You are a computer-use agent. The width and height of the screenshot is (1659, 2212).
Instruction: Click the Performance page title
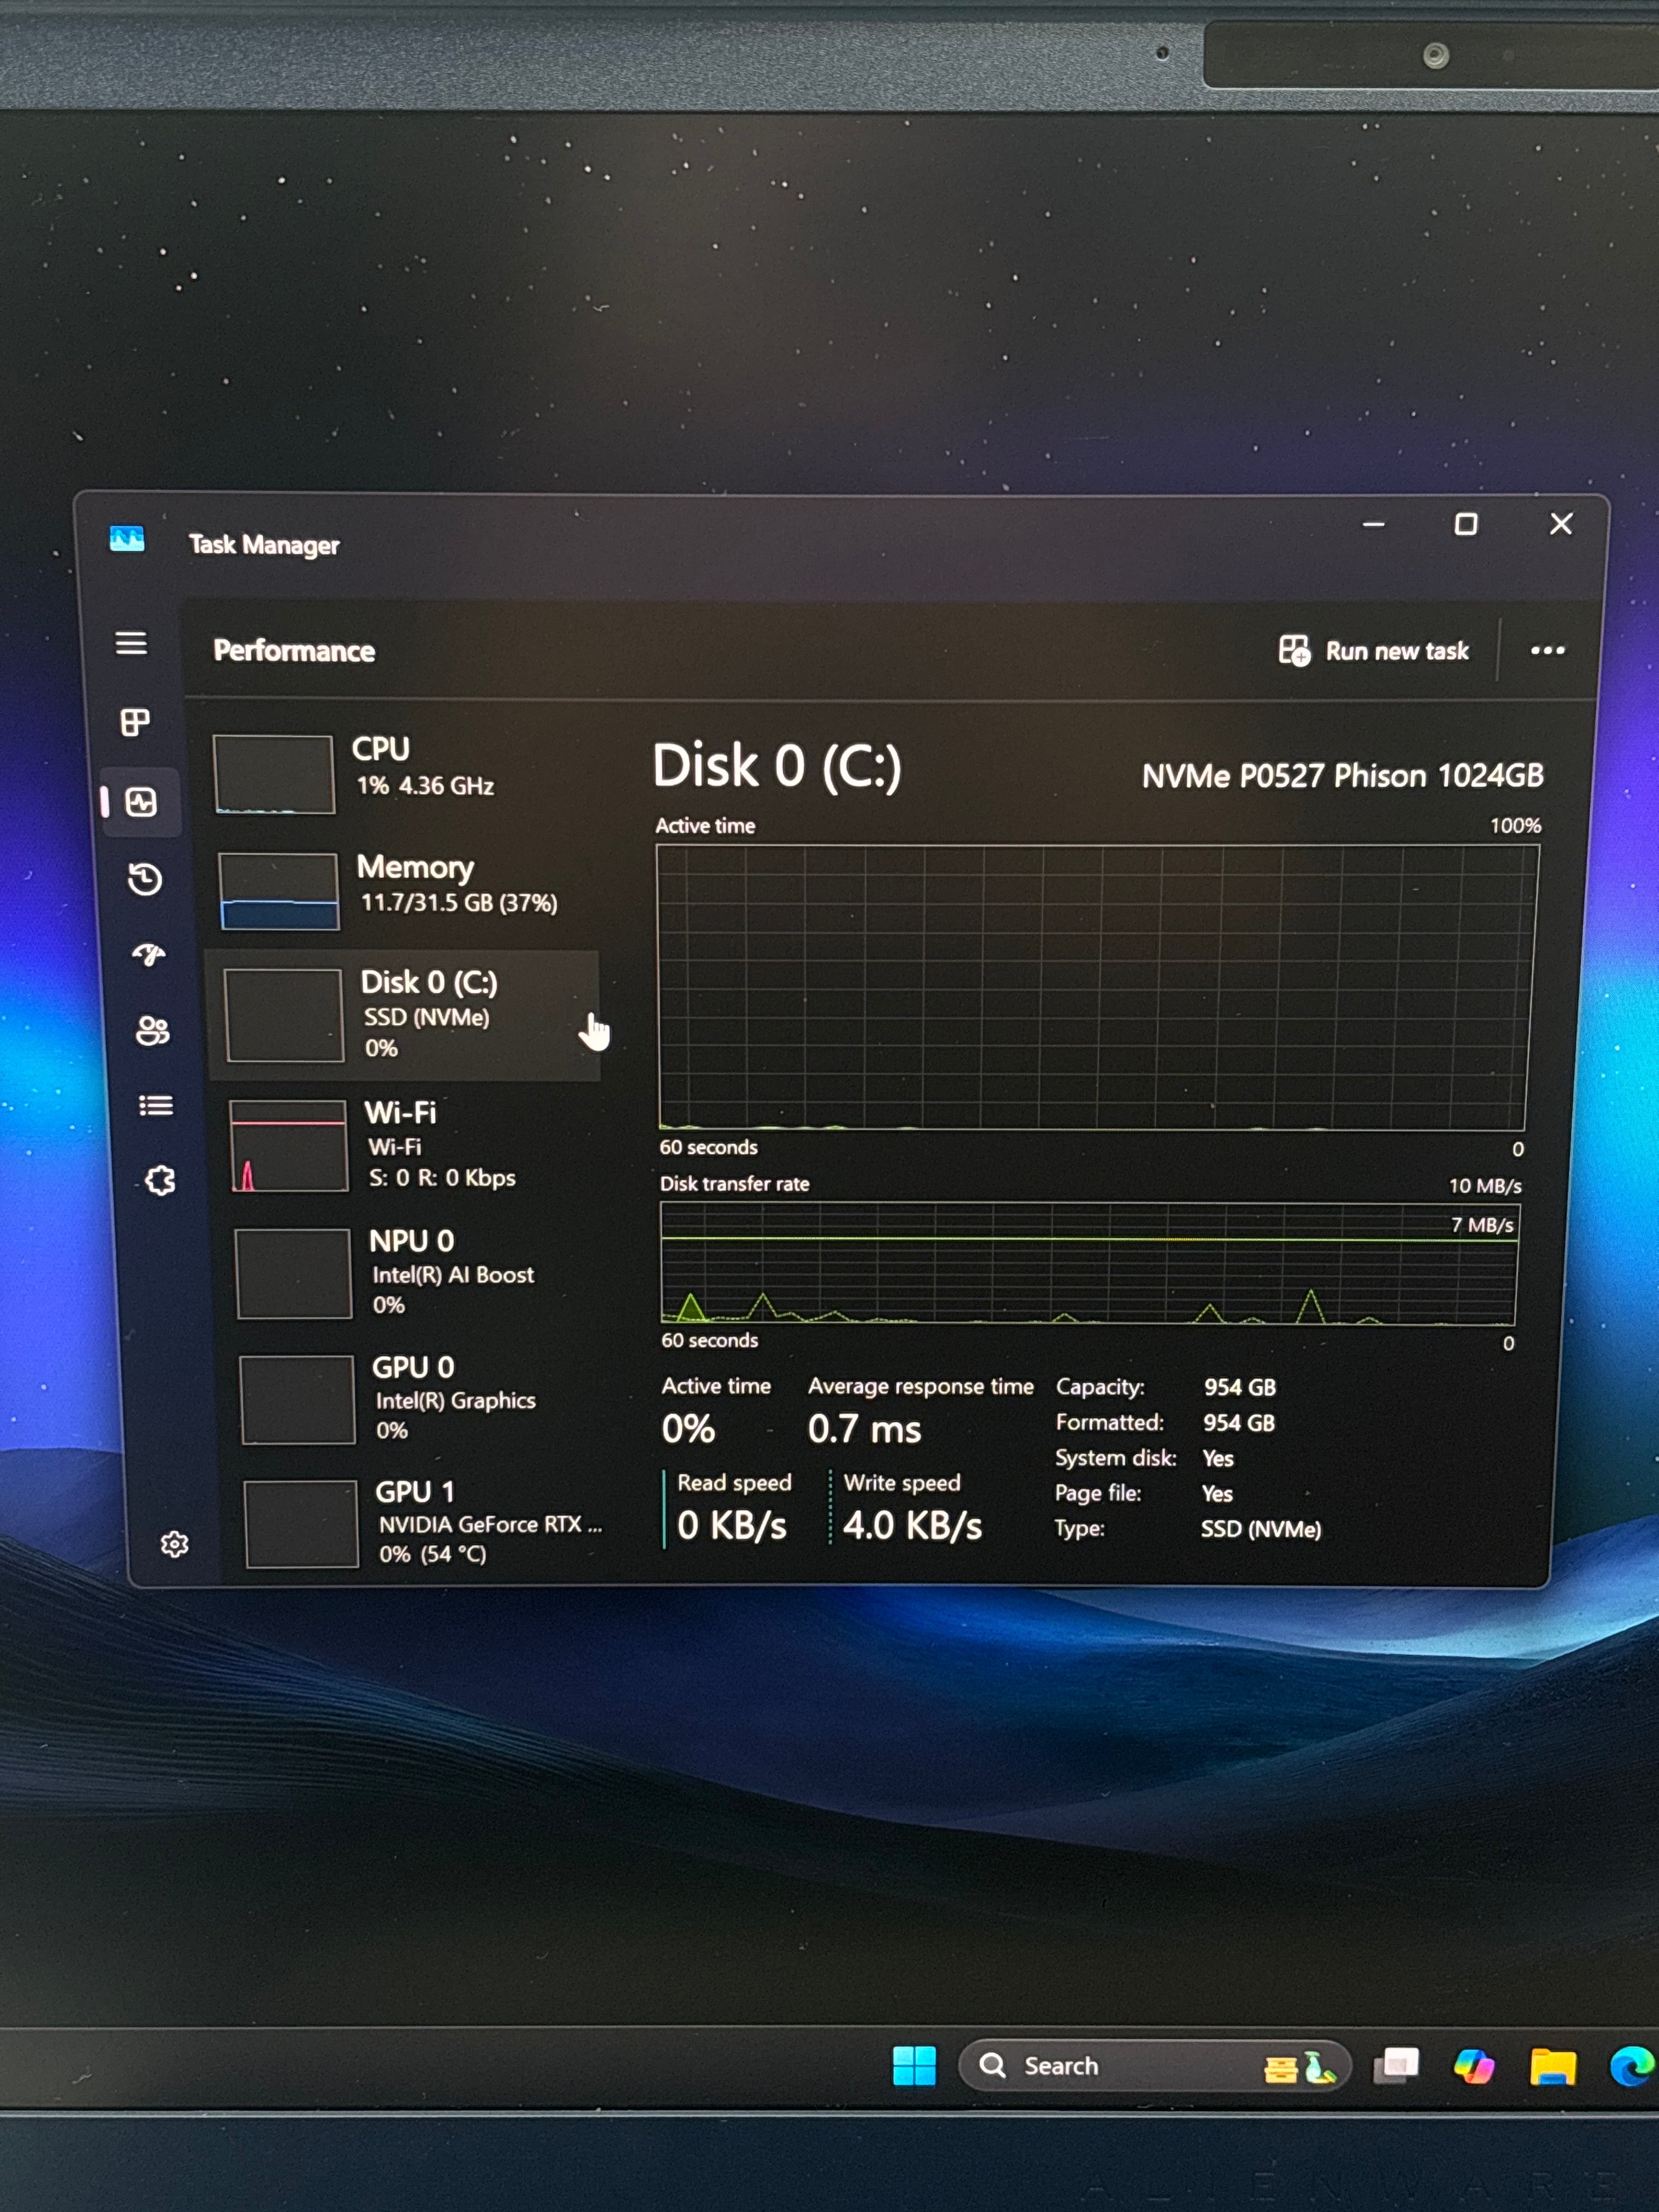point(294,651)
